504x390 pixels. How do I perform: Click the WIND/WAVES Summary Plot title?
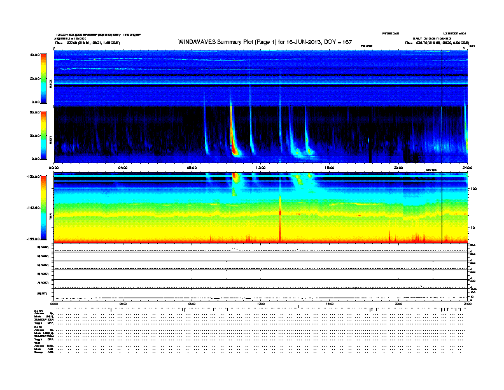[265, 42]
